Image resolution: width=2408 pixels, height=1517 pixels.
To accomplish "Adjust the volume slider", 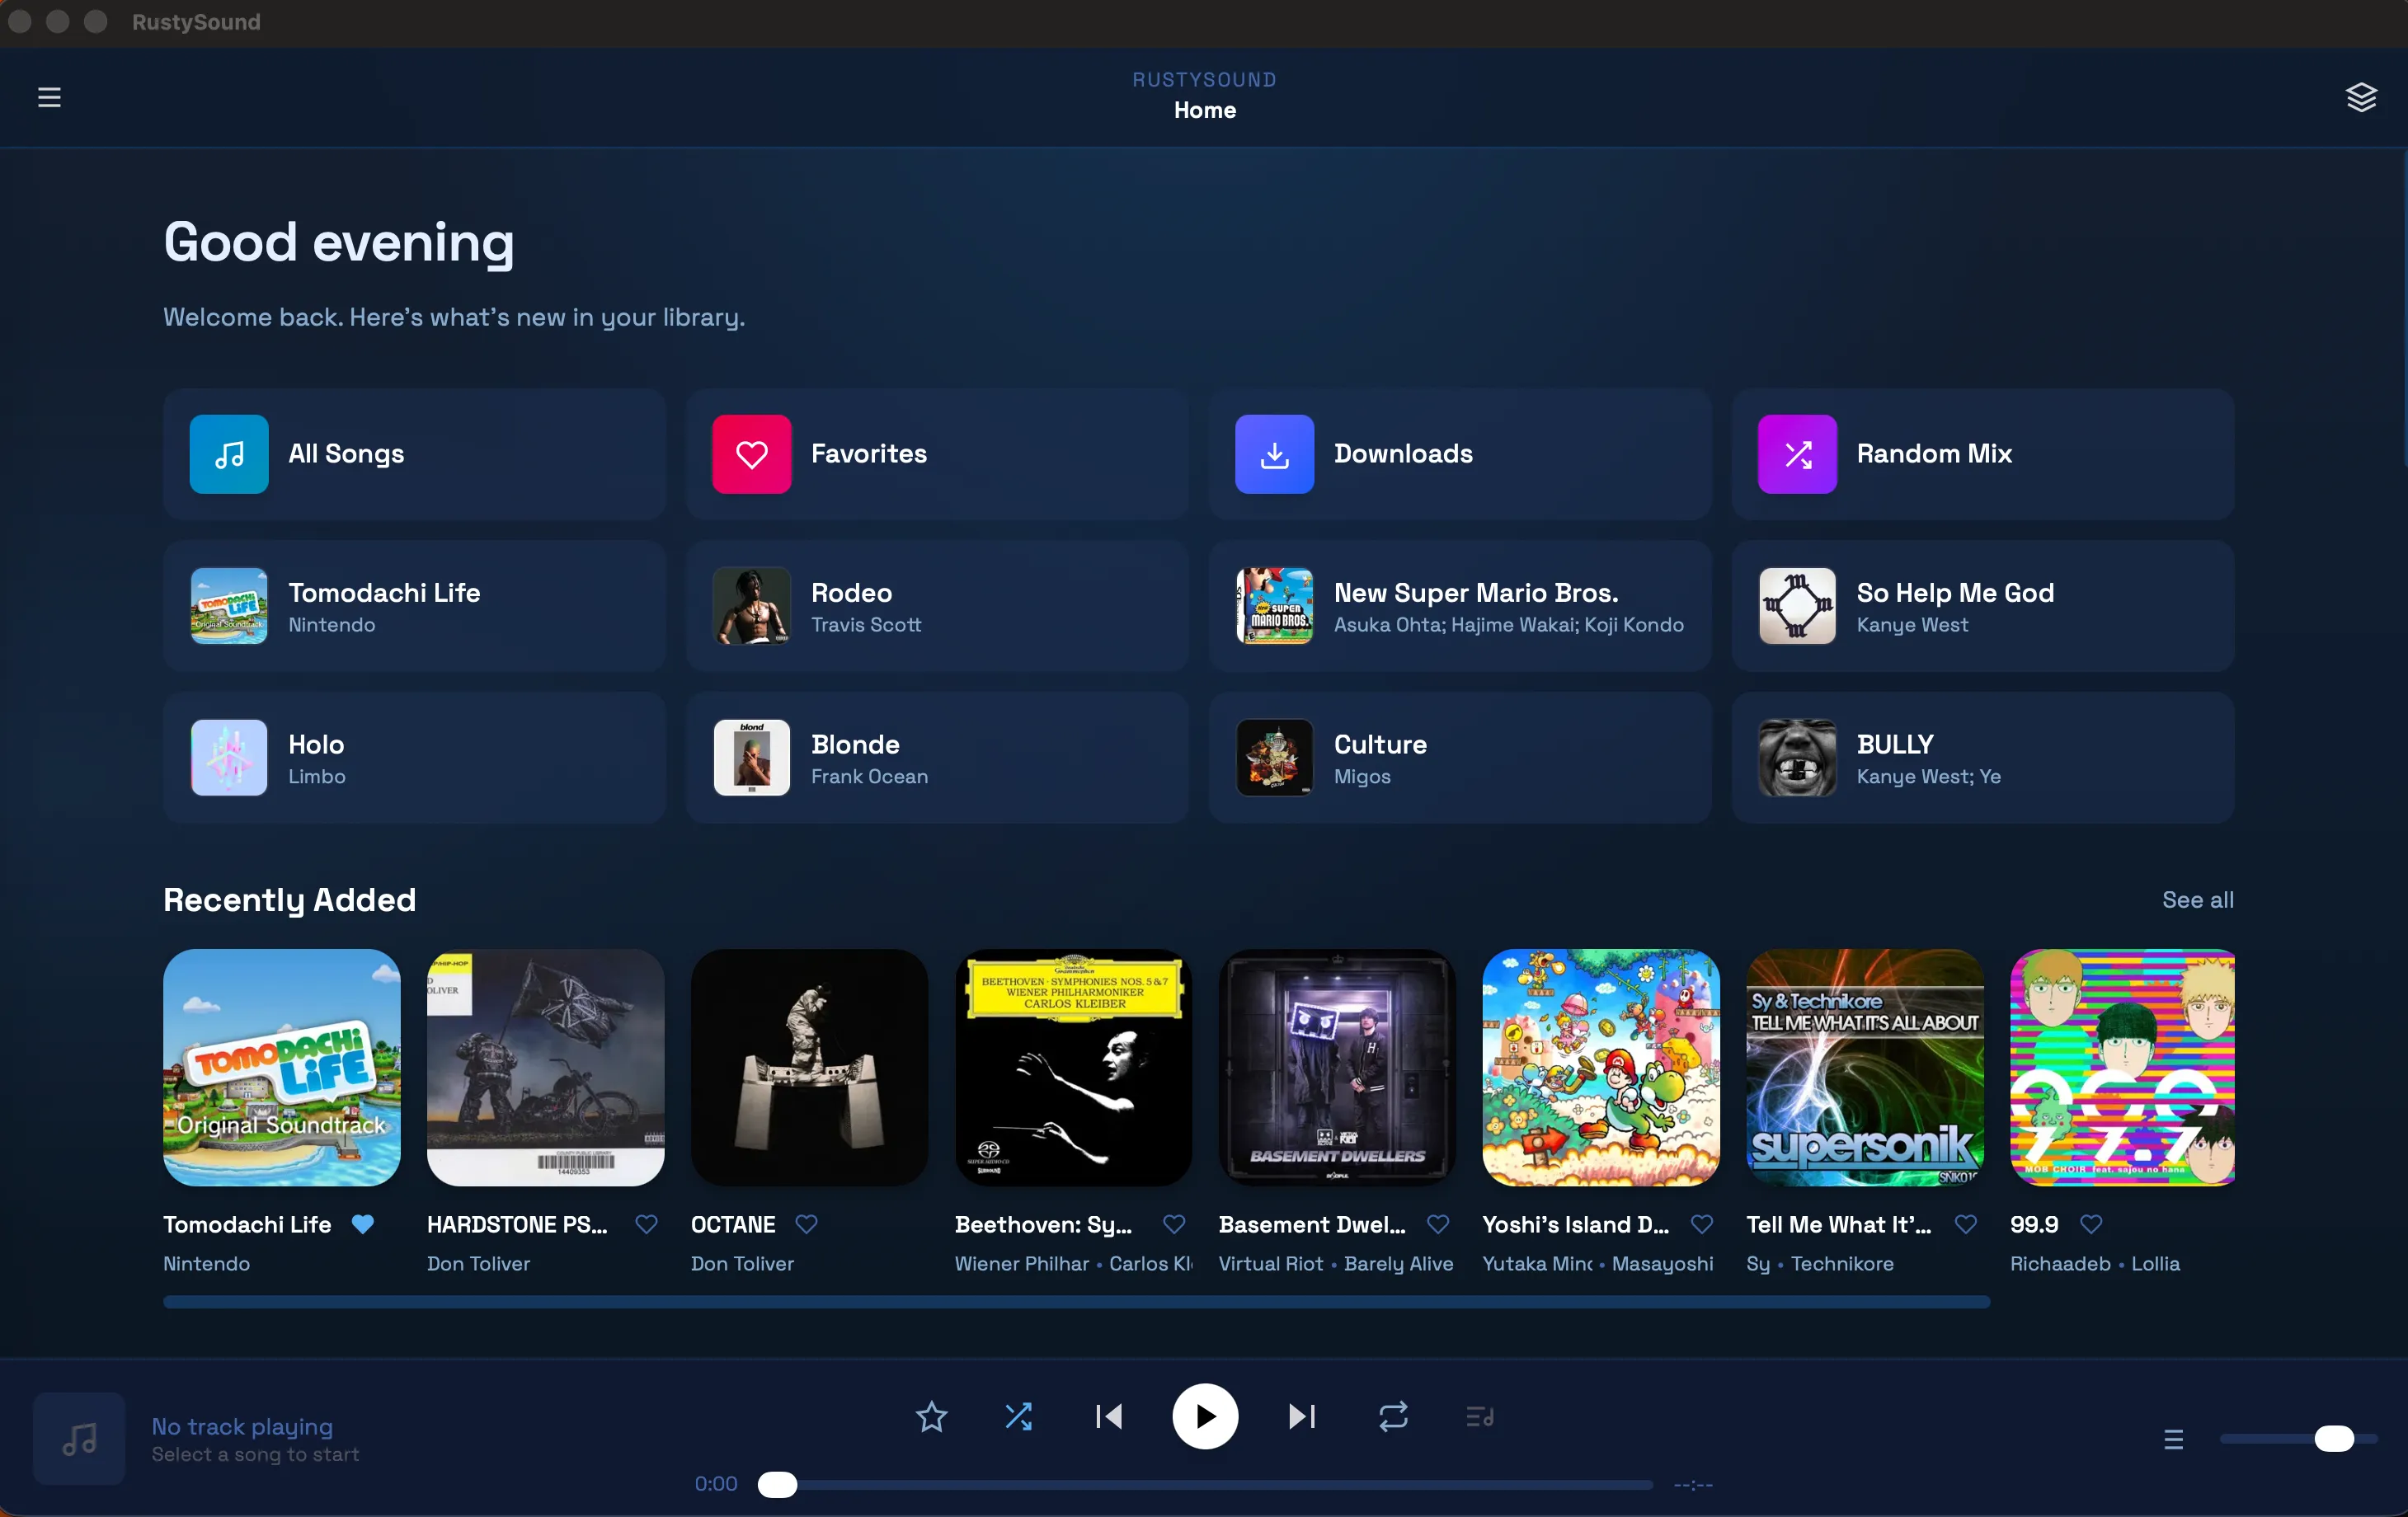I will pos(2300,1439).
